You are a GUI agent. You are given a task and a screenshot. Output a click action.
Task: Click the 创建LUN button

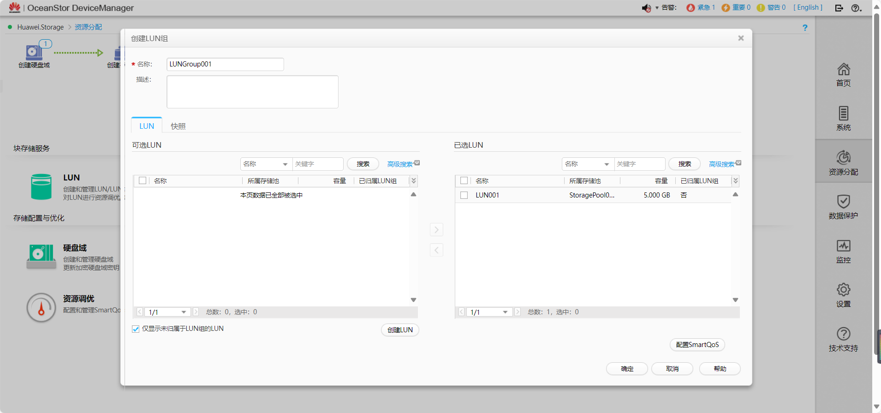click(x=400, y=330)
